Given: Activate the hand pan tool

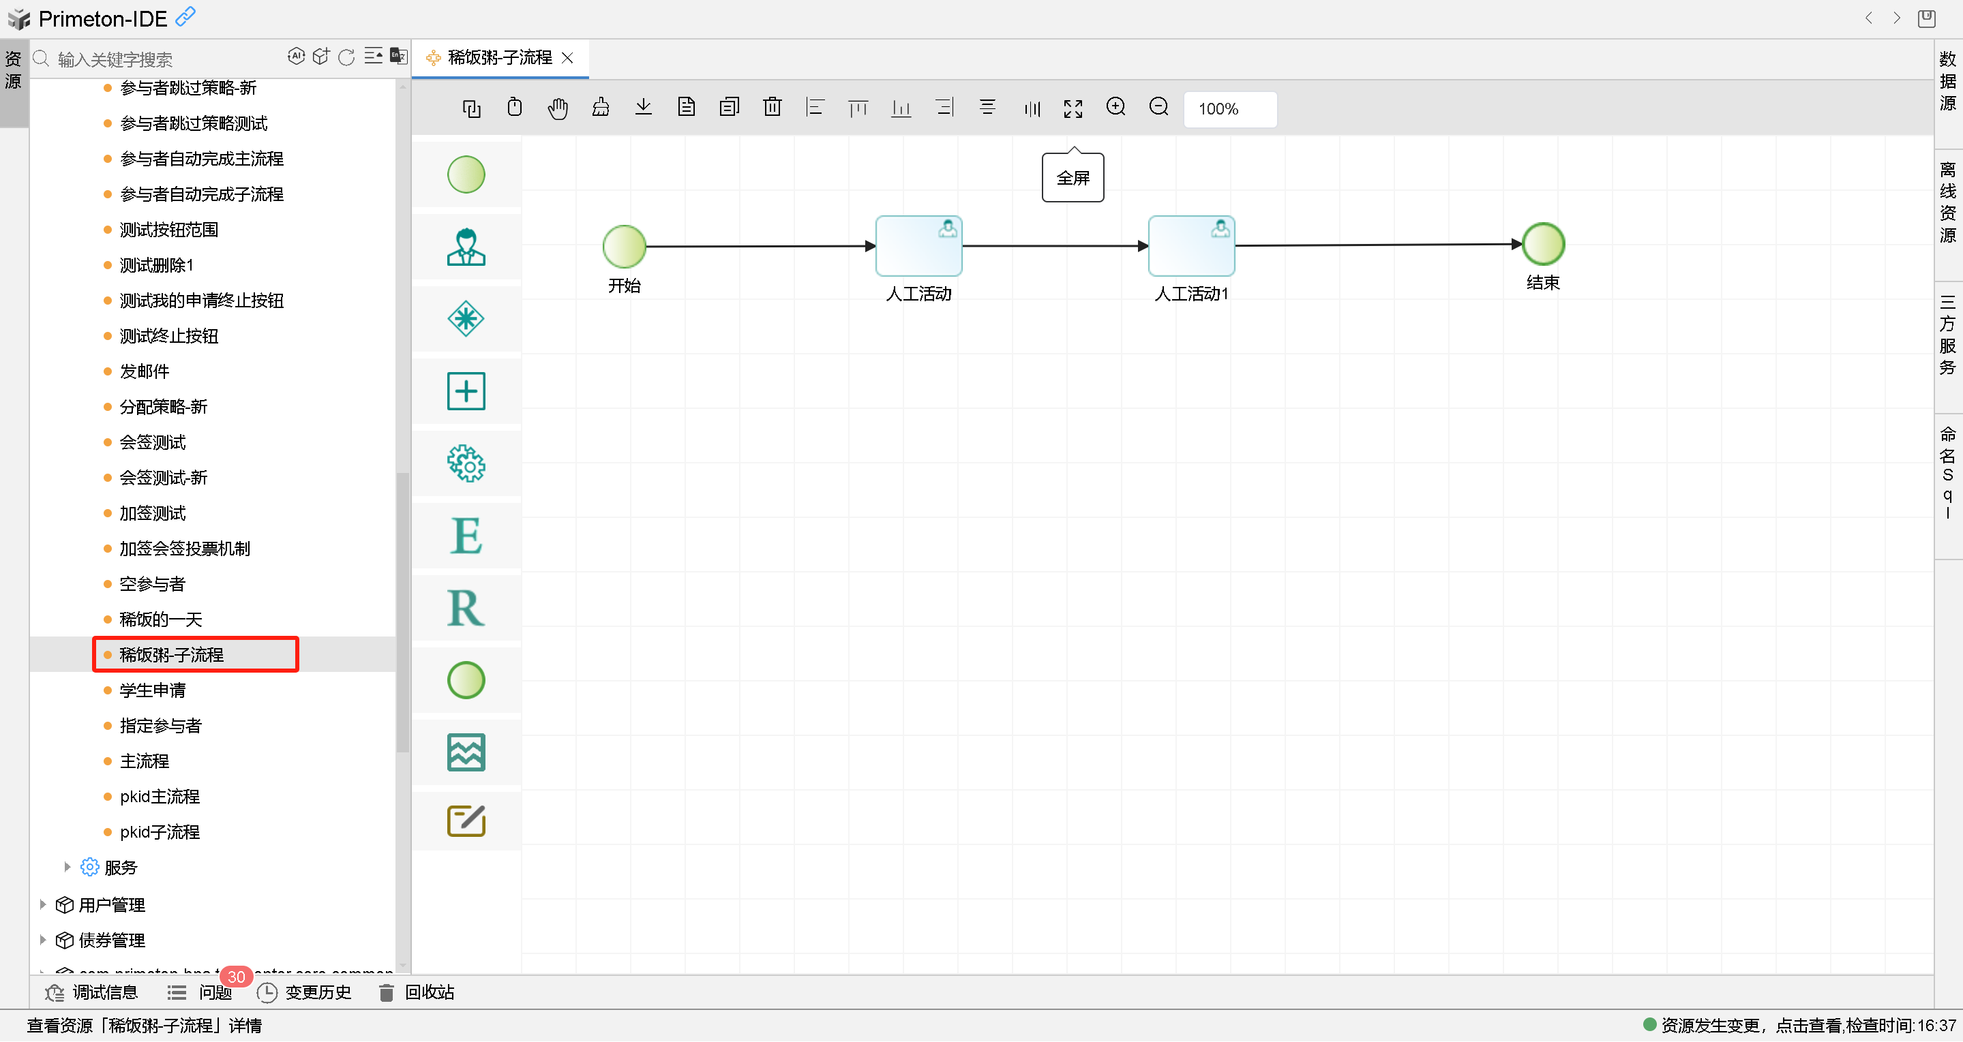Looking at the screenshot, I should click(558, 108).
